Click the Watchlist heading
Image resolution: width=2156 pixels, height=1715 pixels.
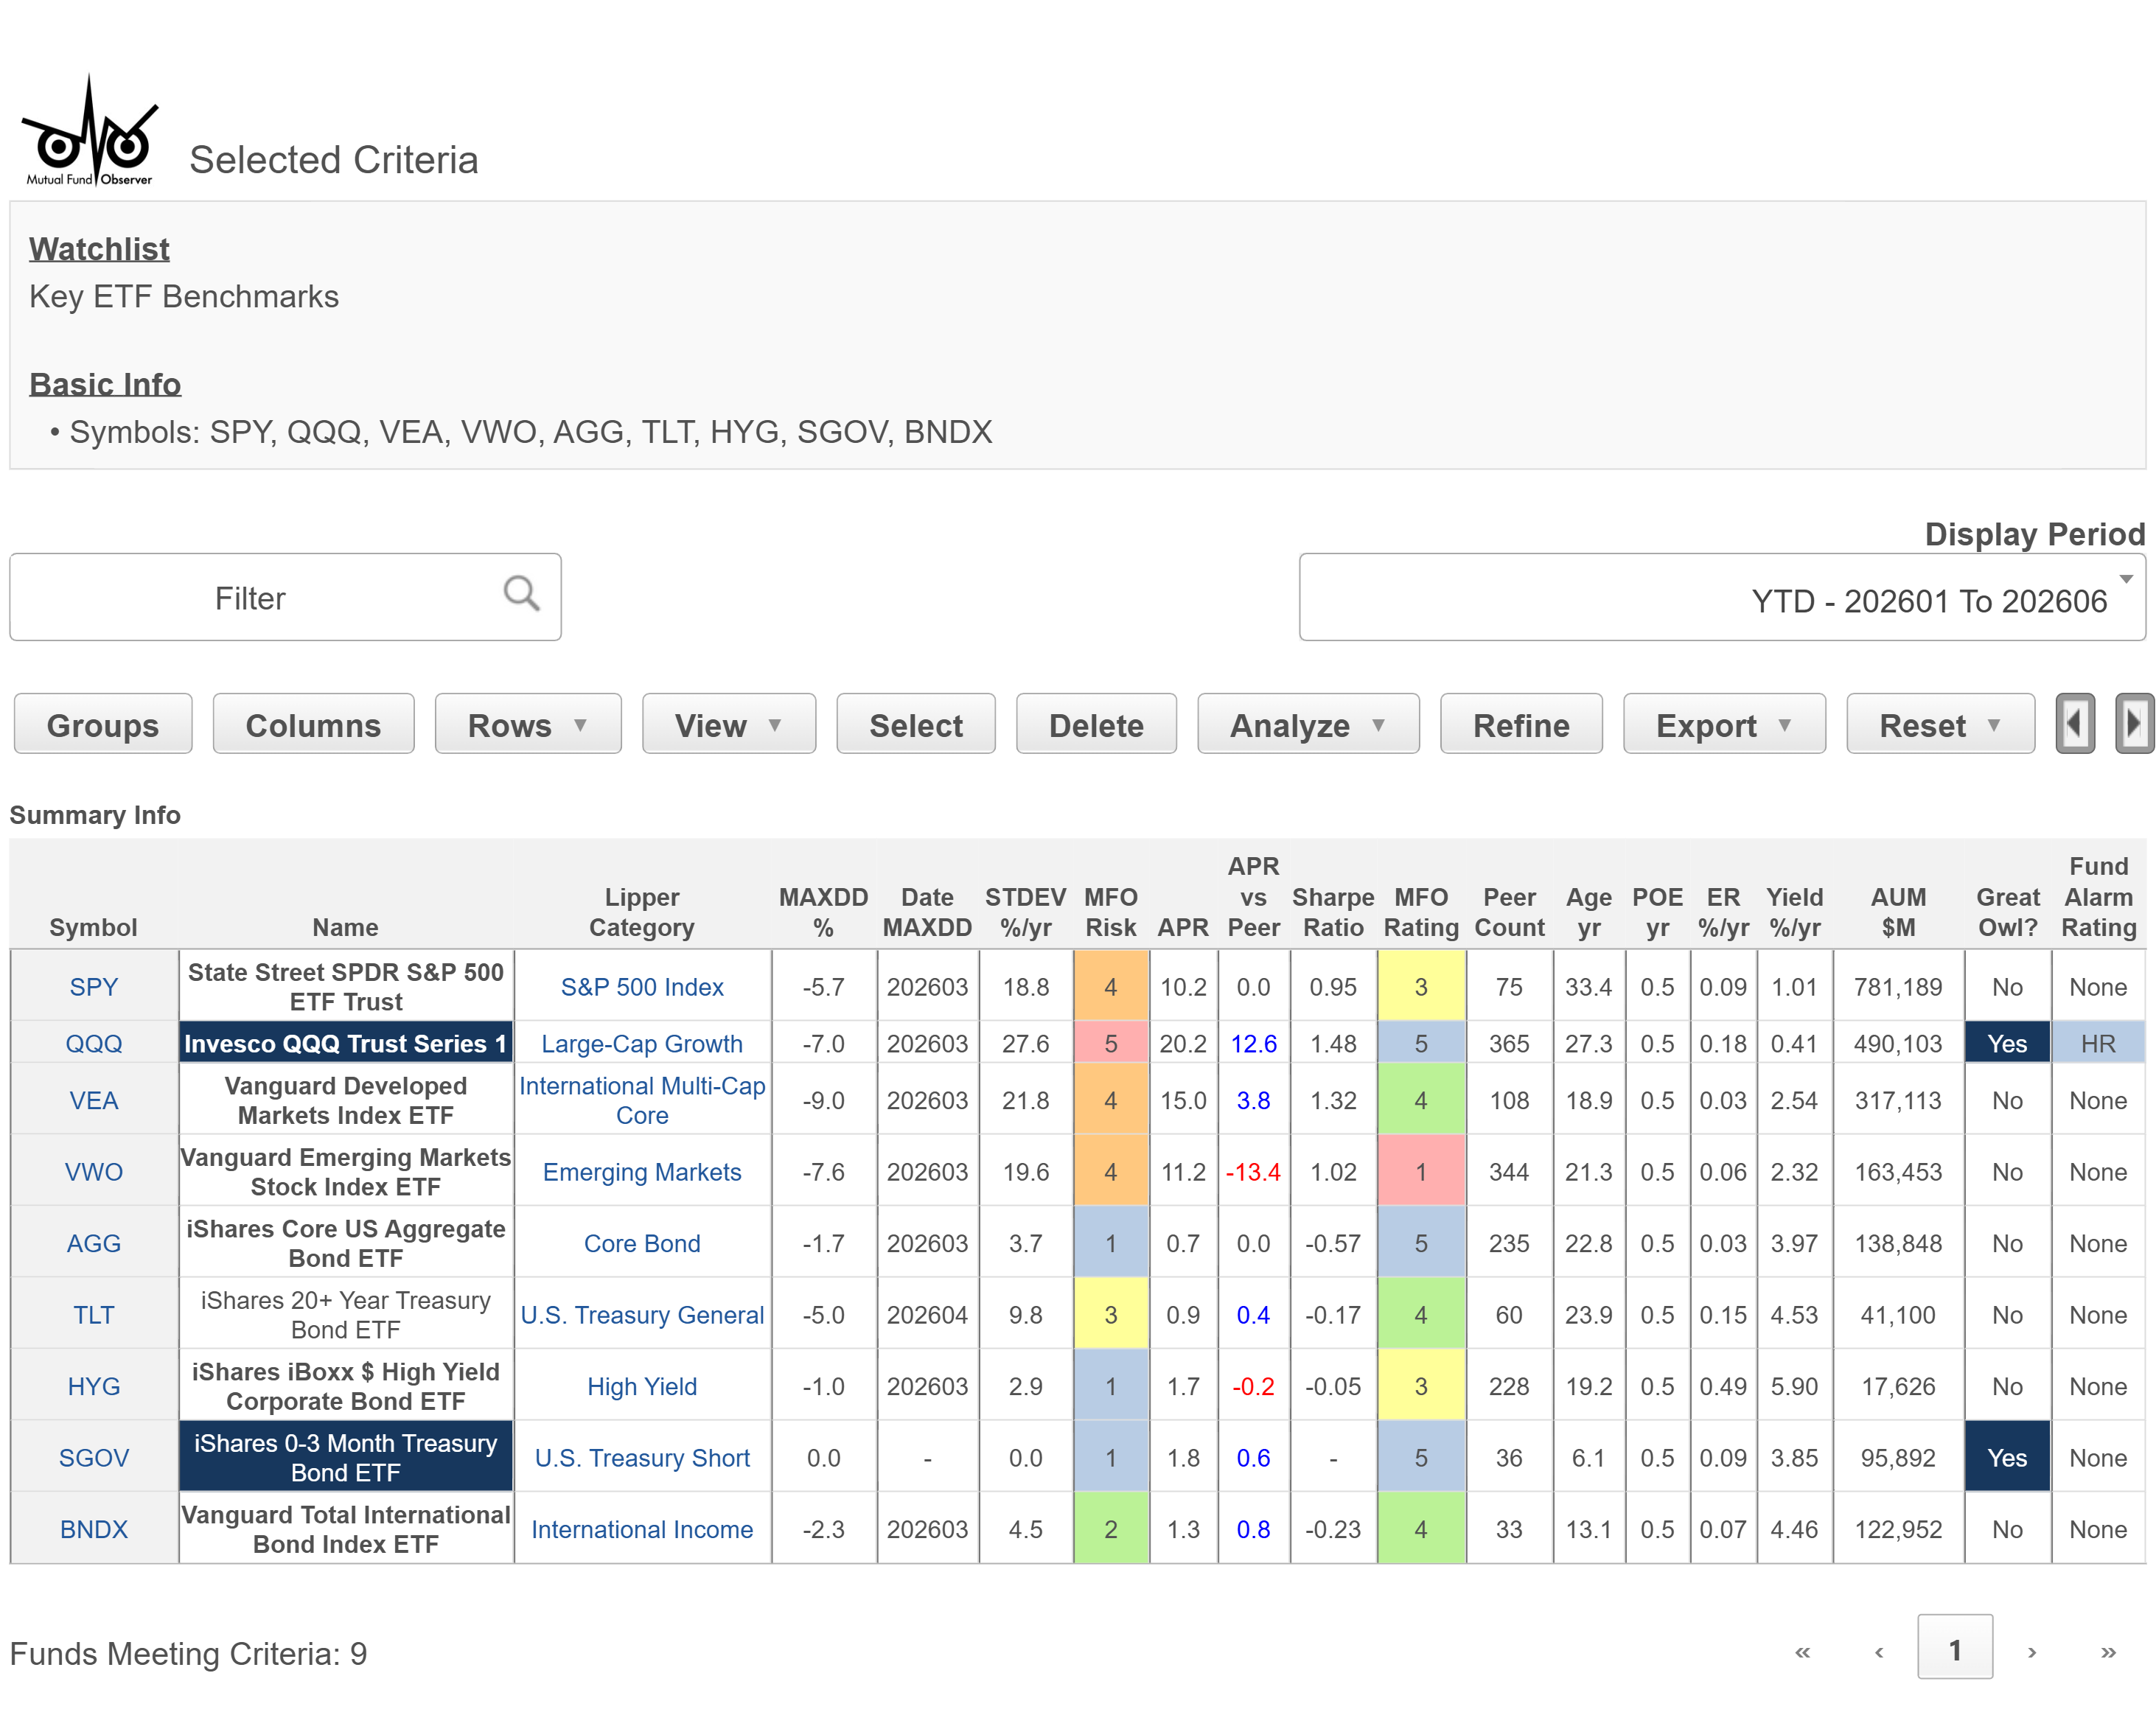99,249
